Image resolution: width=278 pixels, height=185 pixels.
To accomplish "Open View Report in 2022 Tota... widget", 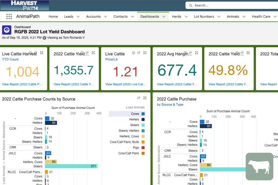I will pyautogui.click(x=269, y=84).
